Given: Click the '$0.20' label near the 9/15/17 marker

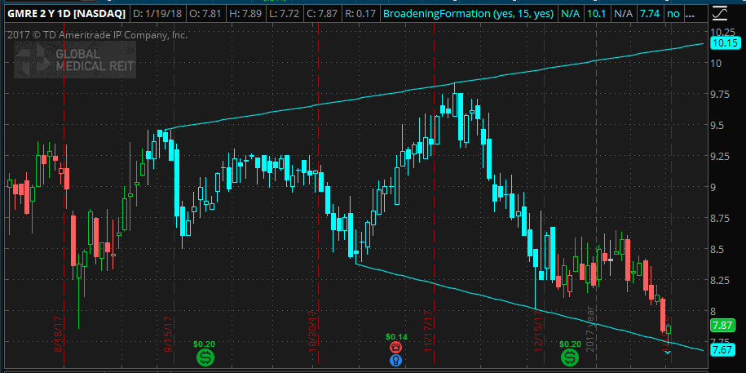Looking at the screenshot, I should [205, 344].
